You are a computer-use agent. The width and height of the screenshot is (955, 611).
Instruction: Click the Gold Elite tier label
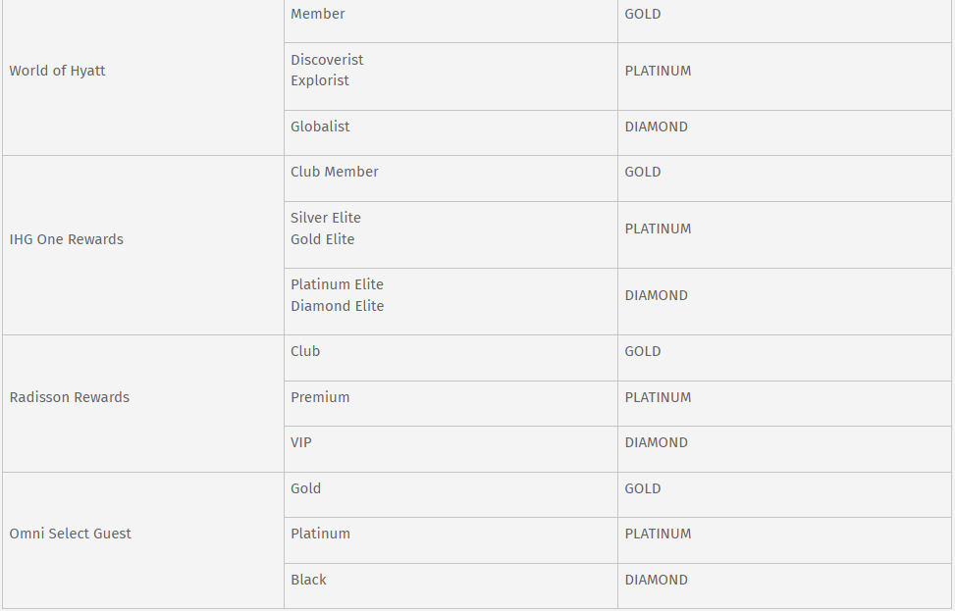[323, 239]
